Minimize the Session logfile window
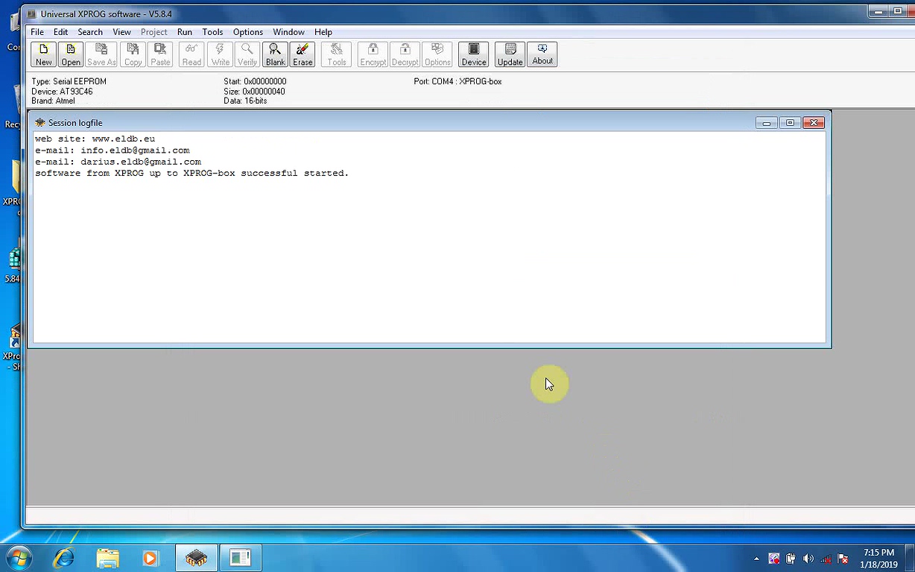The width and height of the screenshot is (915, 572). [x=766, y=123]
